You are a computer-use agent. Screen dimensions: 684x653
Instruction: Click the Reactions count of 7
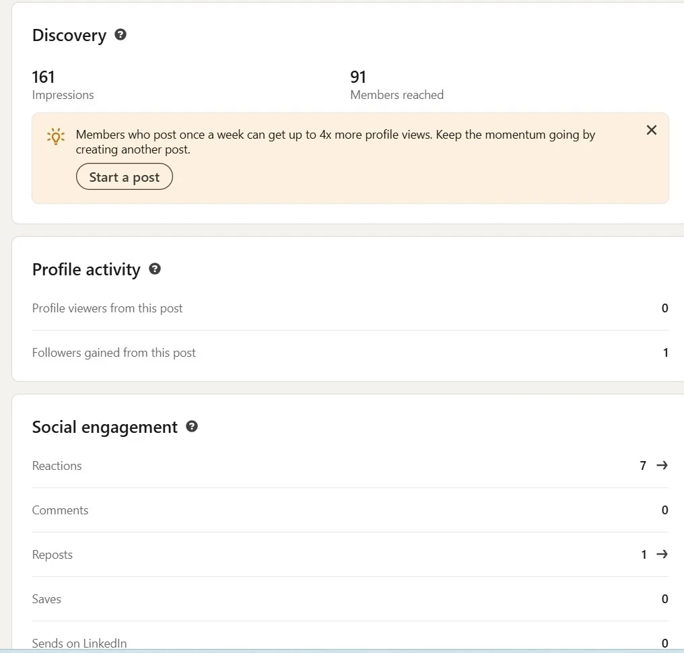click(643, 465)
